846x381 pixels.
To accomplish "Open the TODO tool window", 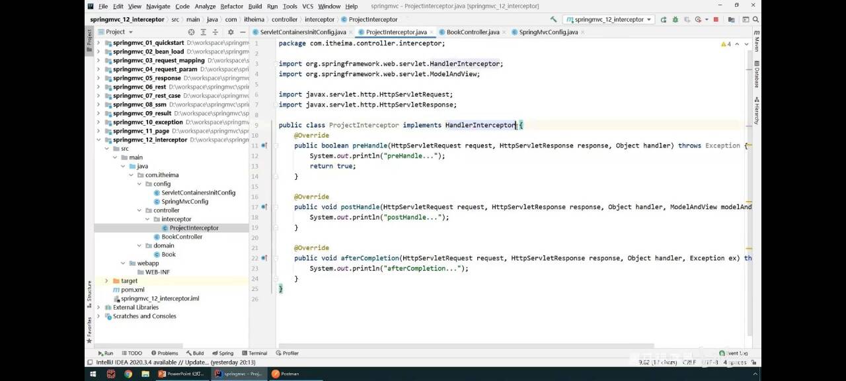I will point(131,353).
